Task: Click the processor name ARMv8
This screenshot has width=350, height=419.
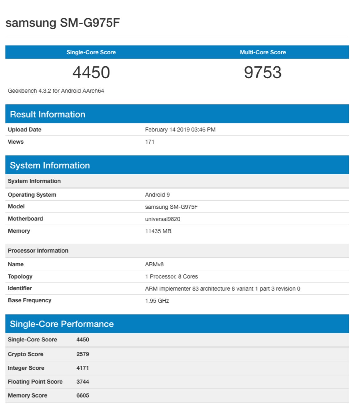Action: 154,264
